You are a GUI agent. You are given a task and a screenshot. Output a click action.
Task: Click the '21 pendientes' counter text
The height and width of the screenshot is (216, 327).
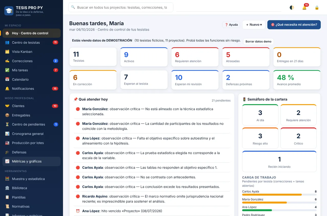(x=221, y=100)
